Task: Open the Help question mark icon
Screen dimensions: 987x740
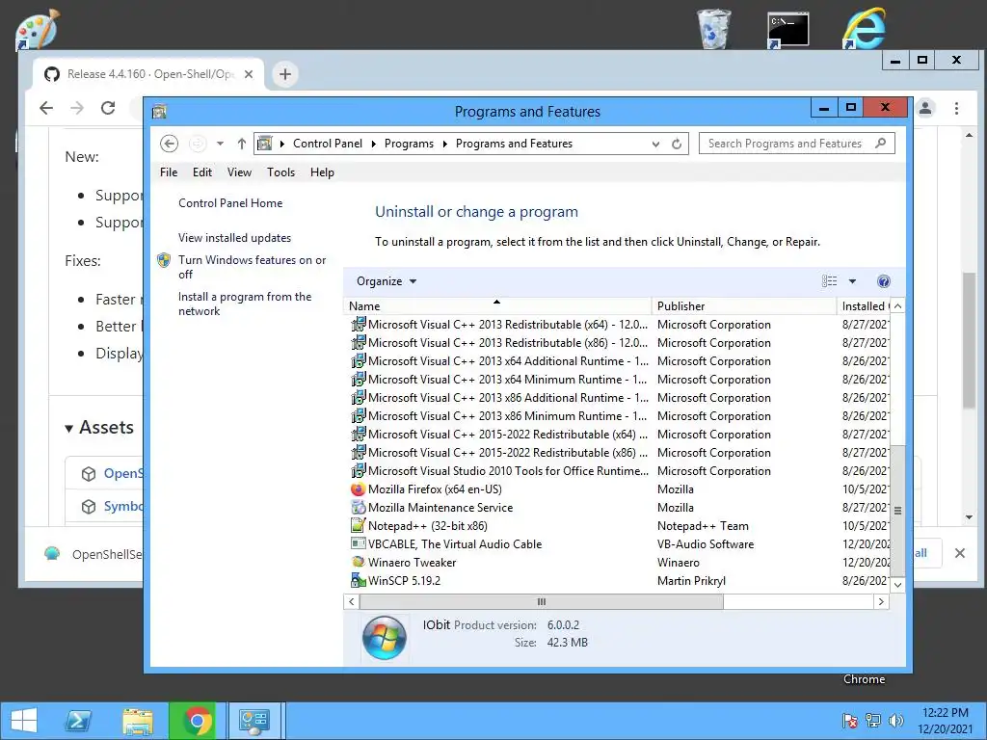Action: pos(884,281)
